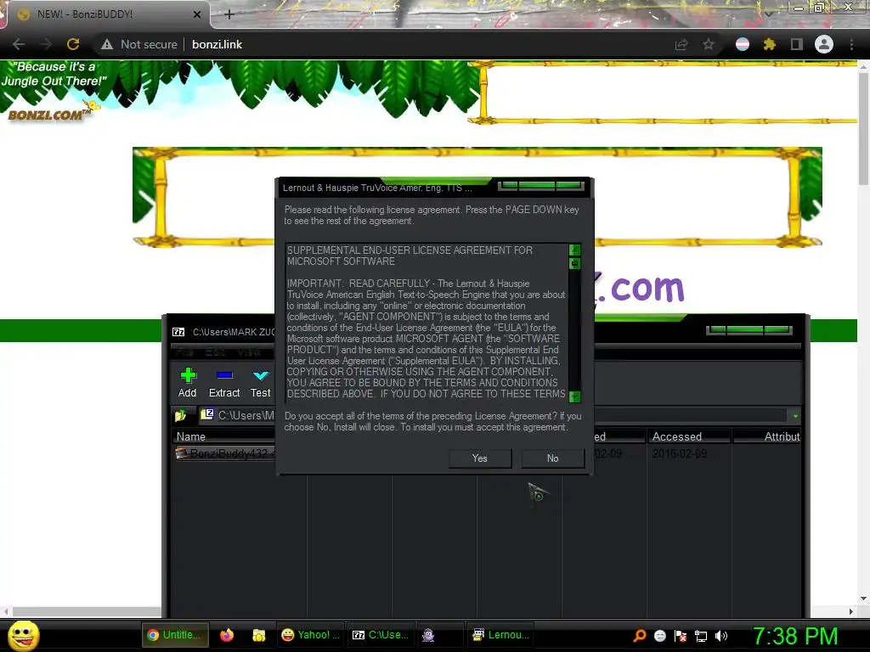Switch to Lernou... installer taskbar item

tap(500, 635)
